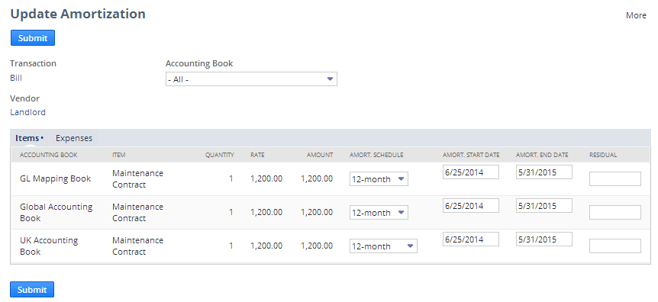Click Maintenance Contract in GL Mapping Book row

[x=137, y=178]
